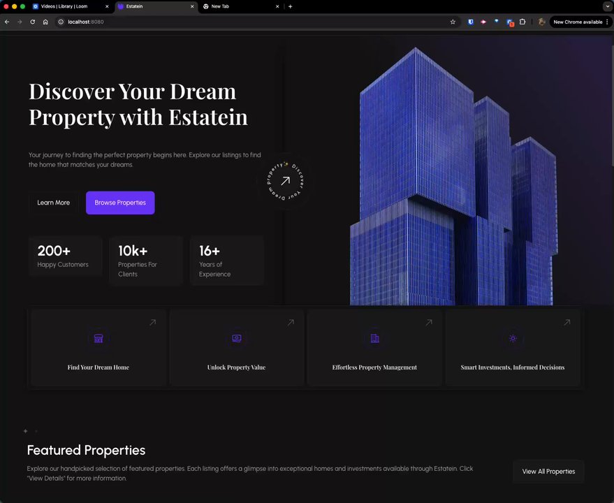Image resolution: width=614 pixels, height=503 pixels.
Task: Click the sun icon in Smart Investments card
Action: pos(513,338)
